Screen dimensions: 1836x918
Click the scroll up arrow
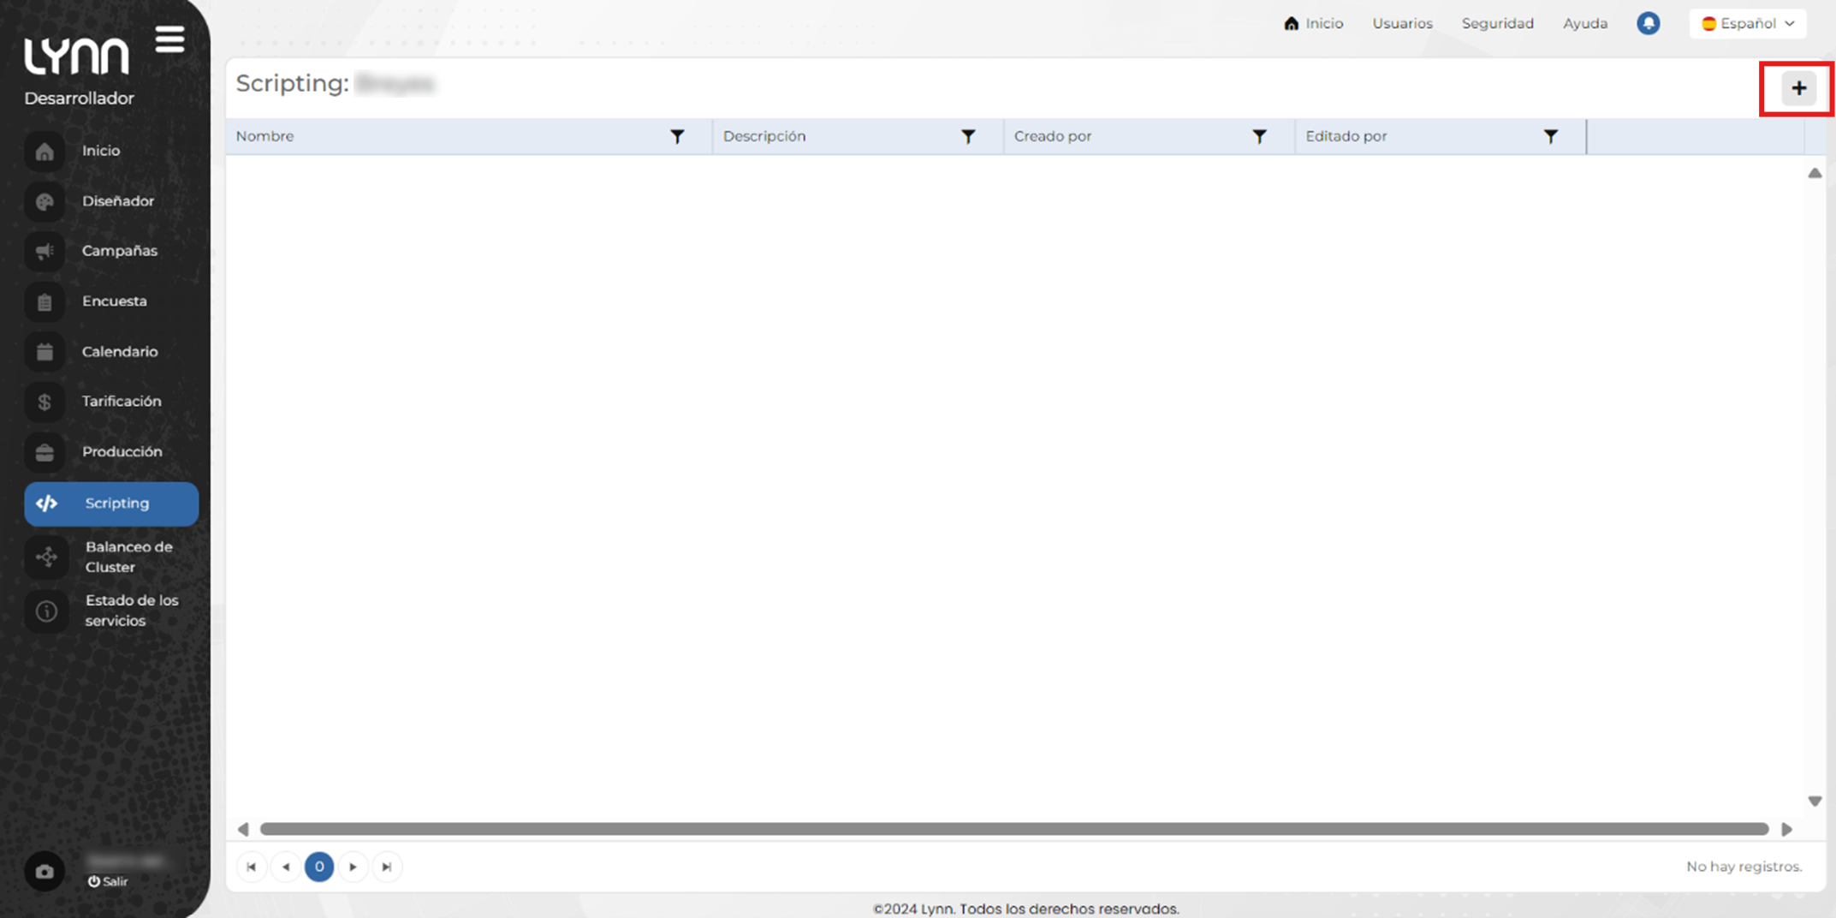(1815, 173)
